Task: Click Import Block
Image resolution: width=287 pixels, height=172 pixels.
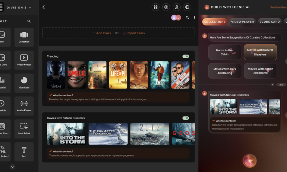Action: (x=134, y=33)
